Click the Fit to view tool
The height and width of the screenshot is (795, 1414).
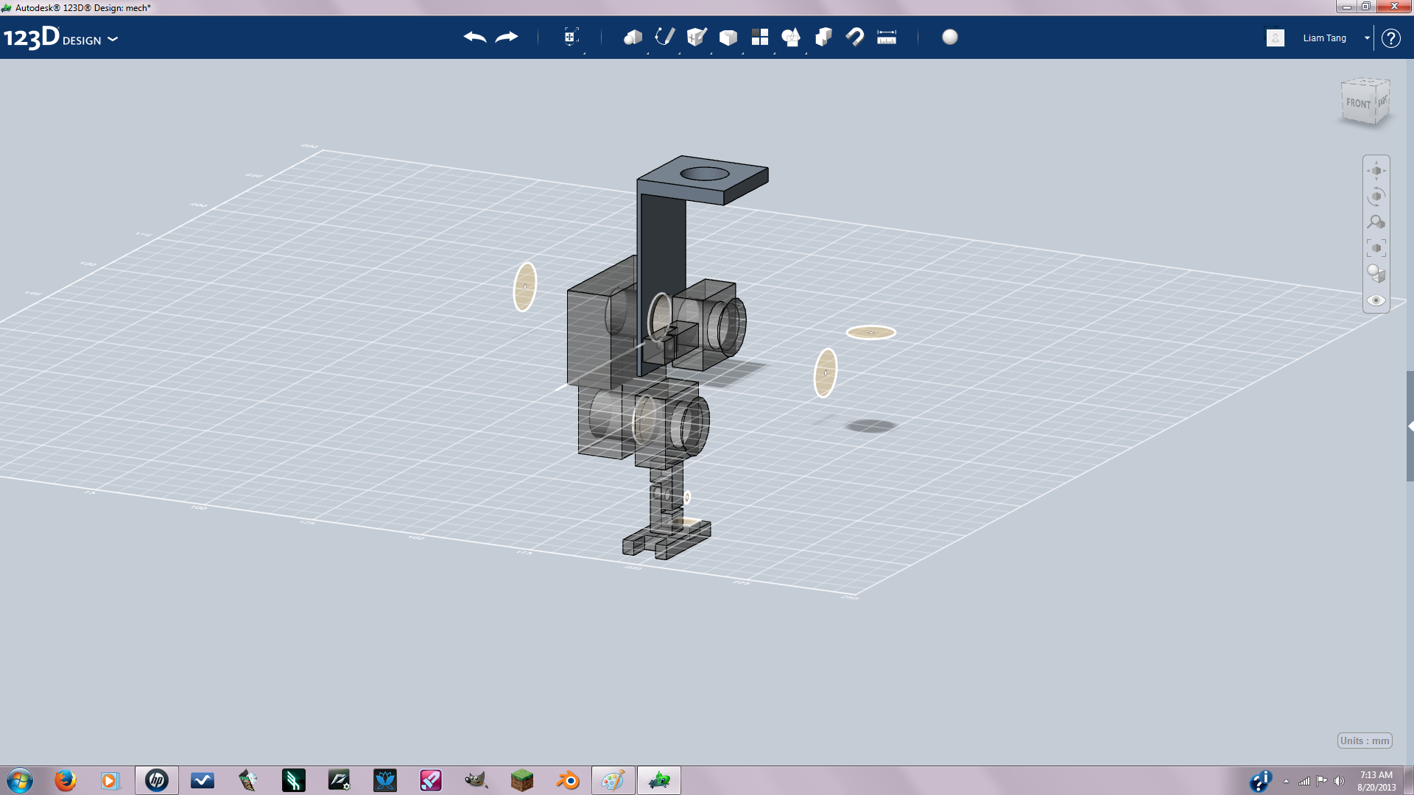(1376, 248)
